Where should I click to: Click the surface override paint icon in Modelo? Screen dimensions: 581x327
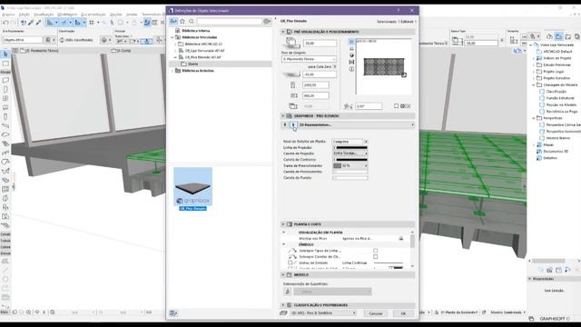click(x=288, y=292)
